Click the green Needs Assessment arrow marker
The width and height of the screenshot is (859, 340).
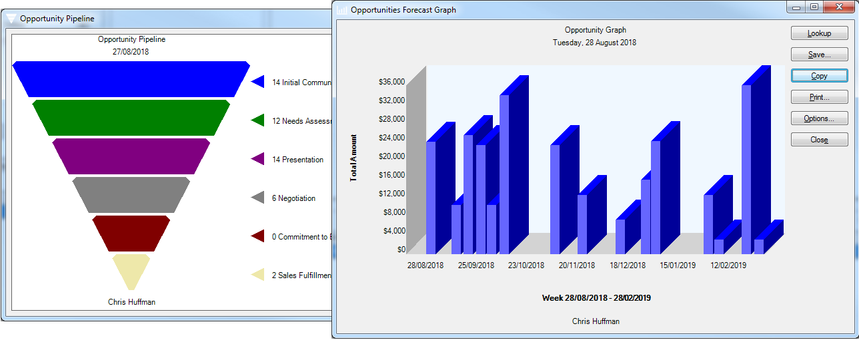259,121
